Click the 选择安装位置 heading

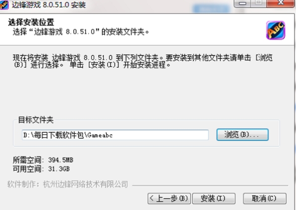pos(31,22)
